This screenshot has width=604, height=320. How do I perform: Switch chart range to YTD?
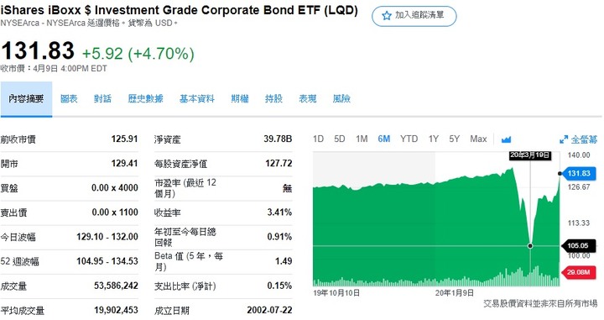[409, 139]
